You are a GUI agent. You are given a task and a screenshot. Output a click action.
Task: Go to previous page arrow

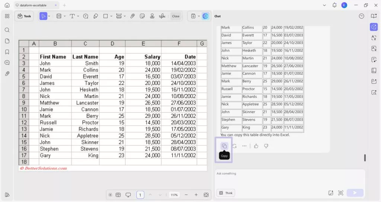150,195
